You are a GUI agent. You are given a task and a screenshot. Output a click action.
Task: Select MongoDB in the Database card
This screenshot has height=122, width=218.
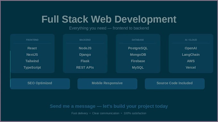138,55
